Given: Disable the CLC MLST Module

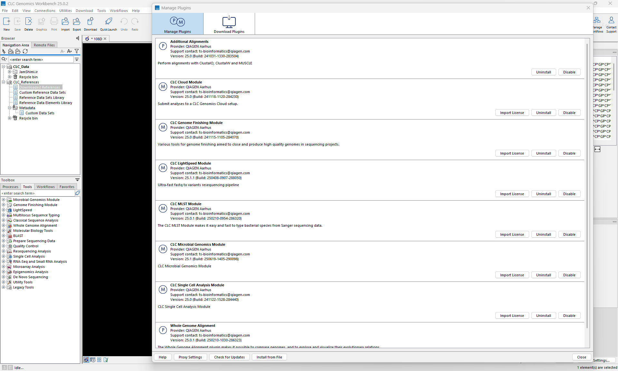Looking at the screenshot, I should point(569,234).
